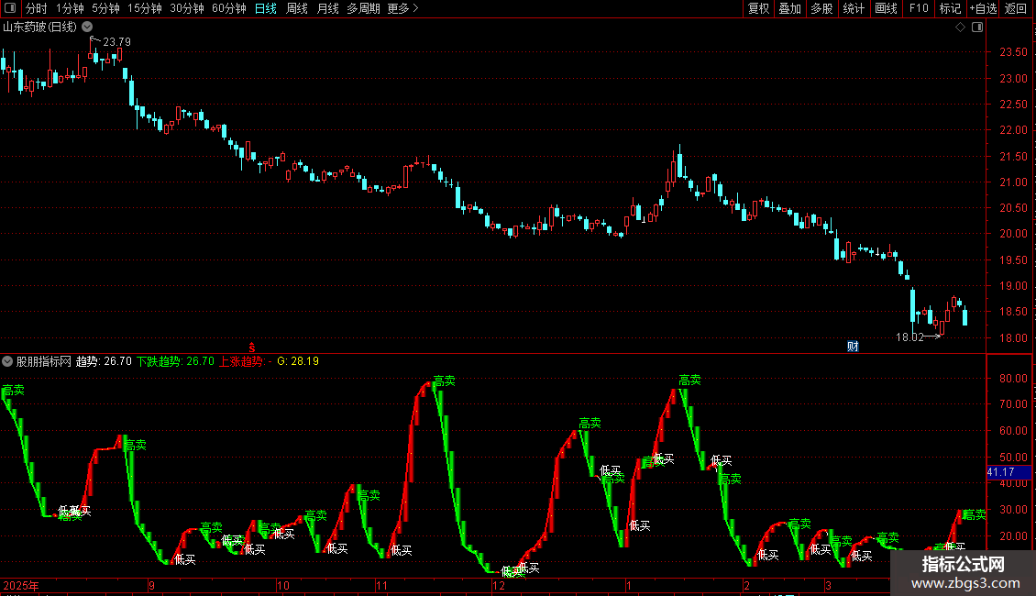Select the 15分钟 period
The height and width of the screenshot is (596, 1036).
coord(145,8)
